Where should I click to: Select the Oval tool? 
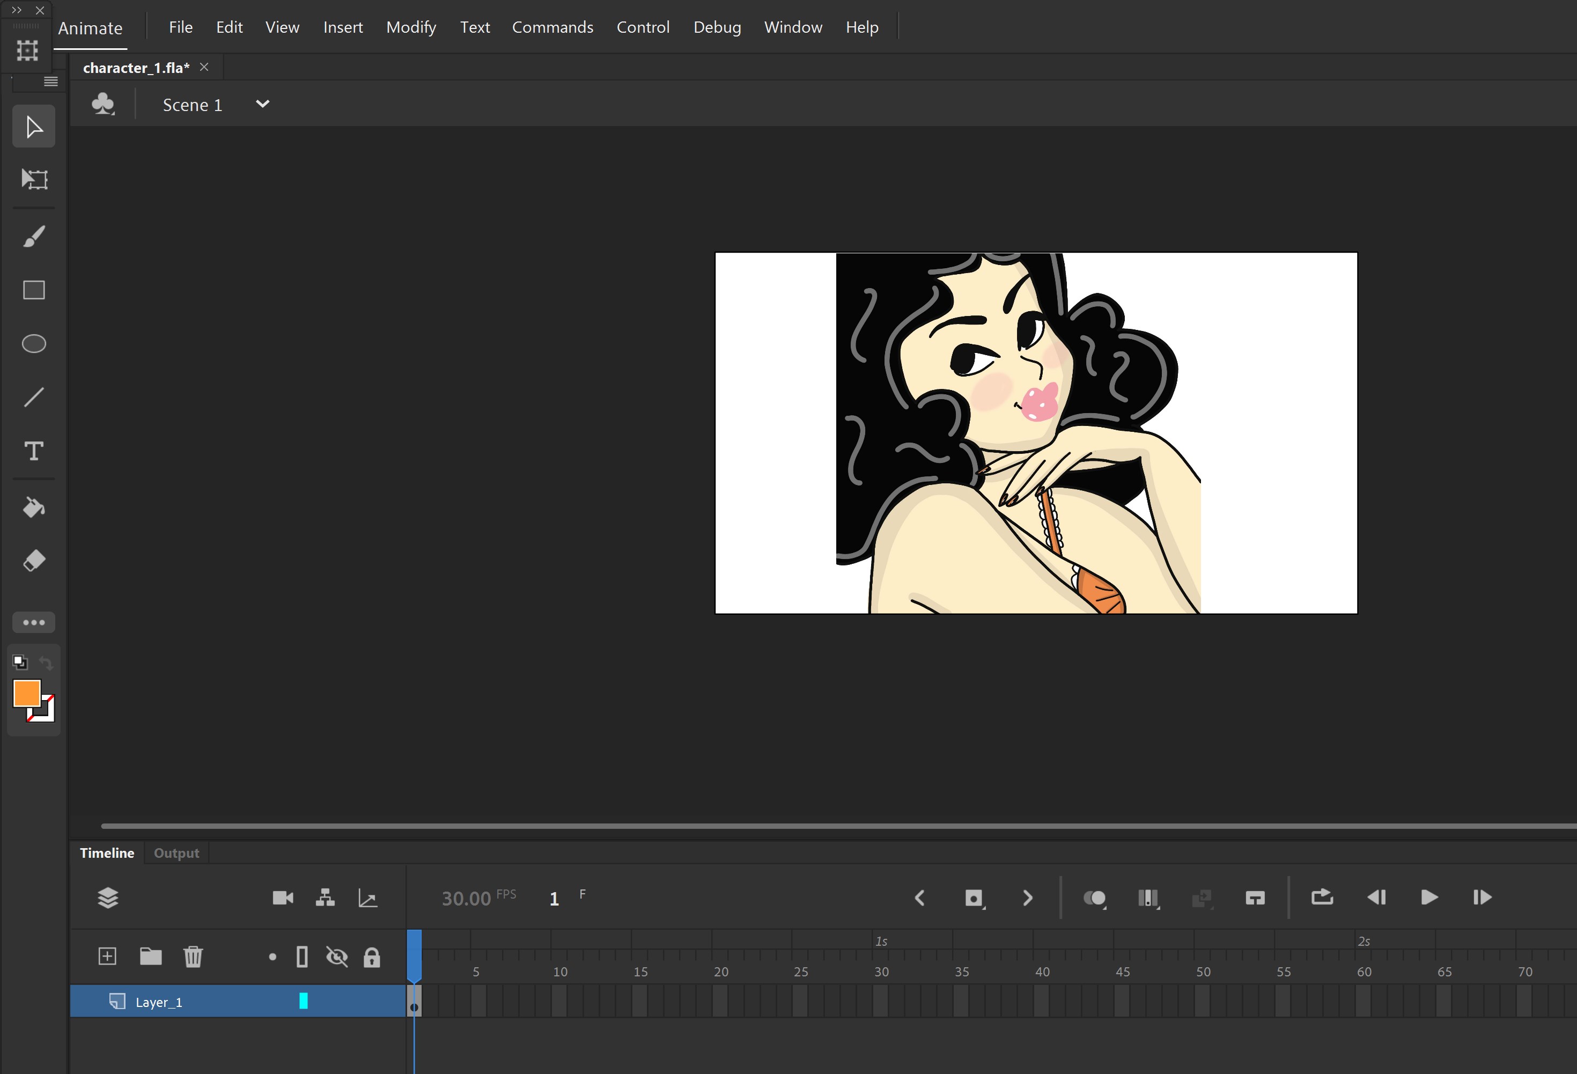point(34,343)
